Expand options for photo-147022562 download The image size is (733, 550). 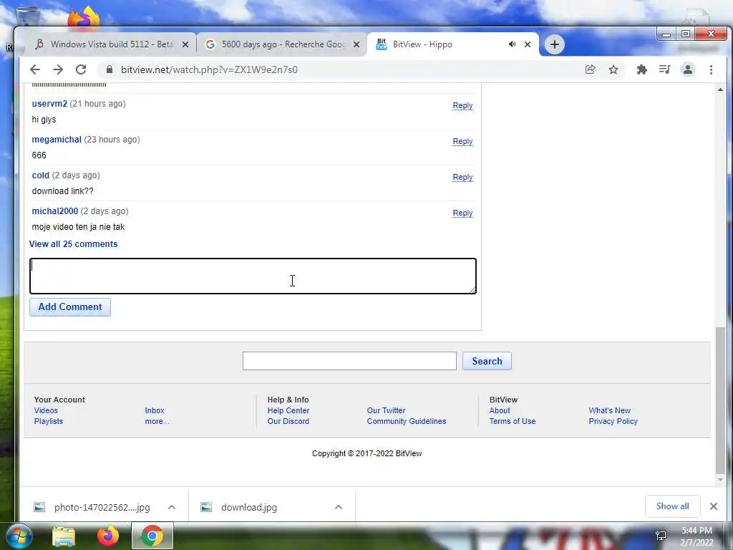[x=172, y=508]
